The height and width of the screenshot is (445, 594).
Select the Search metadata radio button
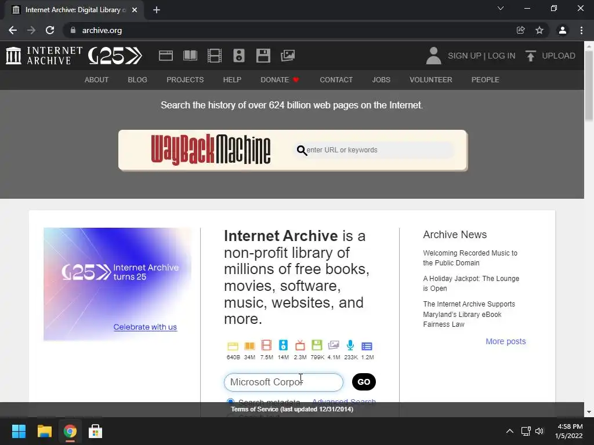[x=230, y=401]
